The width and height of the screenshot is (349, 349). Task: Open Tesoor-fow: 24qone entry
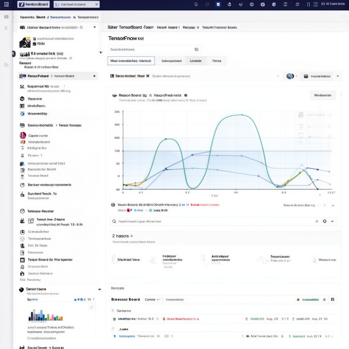coord(51,219)
